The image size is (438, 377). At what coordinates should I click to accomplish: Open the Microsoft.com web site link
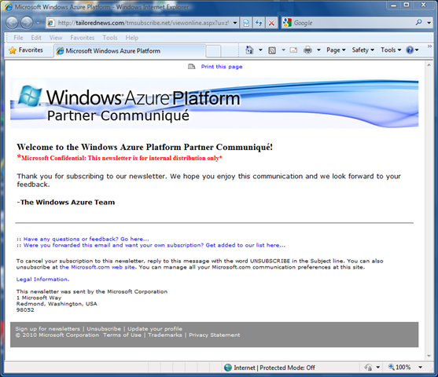tap(98, 267)
